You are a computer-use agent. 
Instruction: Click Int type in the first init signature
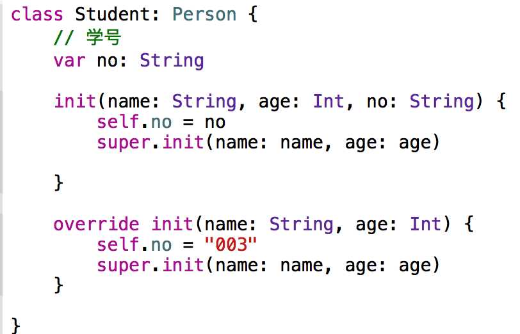[329, 101]
